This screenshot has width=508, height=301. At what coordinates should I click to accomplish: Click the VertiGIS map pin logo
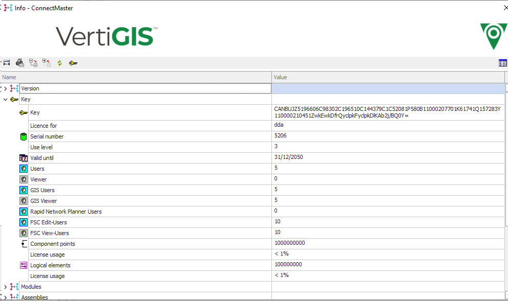click(x=494, y=36)
